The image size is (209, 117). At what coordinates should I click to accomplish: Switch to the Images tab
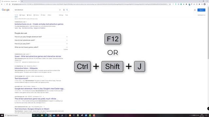tap(23, 15)
